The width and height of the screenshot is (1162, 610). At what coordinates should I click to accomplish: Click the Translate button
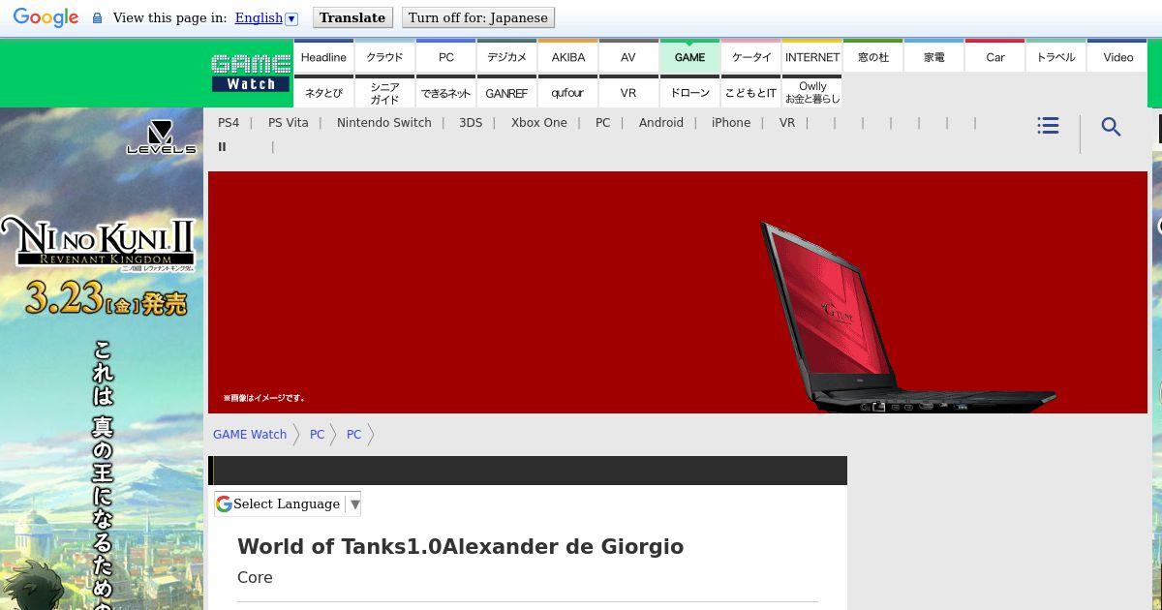[x=352, y=17]
